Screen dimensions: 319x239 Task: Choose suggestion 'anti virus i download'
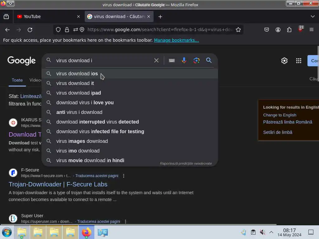(x=130, y=112)
